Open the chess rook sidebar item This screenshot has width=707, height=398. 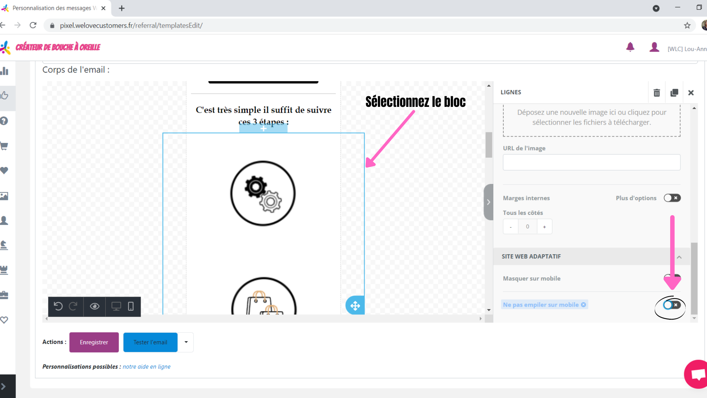point(4,270)
